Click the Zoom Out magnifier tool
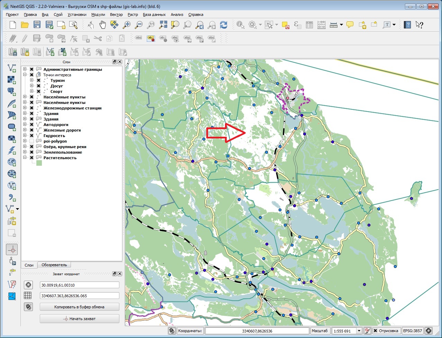 [139, 25]
